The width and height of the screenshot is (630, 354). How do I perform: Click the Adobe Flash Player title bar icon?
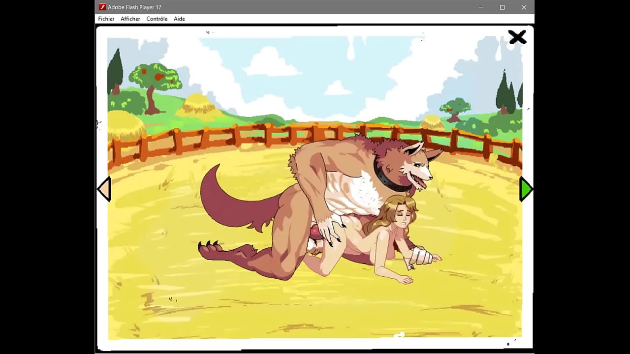point(102,7)
